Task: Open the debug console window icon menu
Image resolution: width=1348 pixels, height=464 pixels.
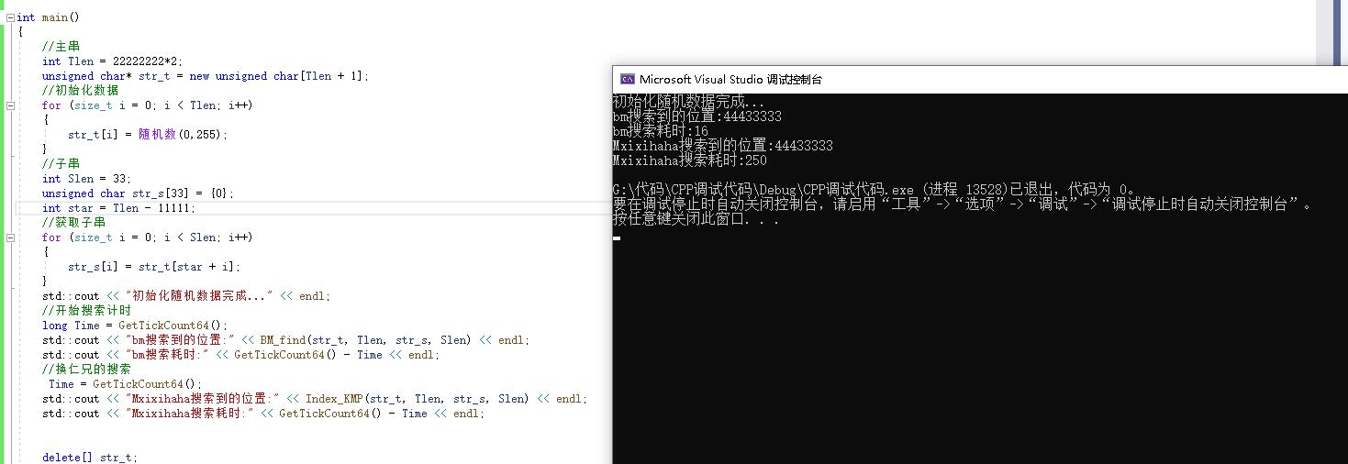Action: [x=627, y=80]
